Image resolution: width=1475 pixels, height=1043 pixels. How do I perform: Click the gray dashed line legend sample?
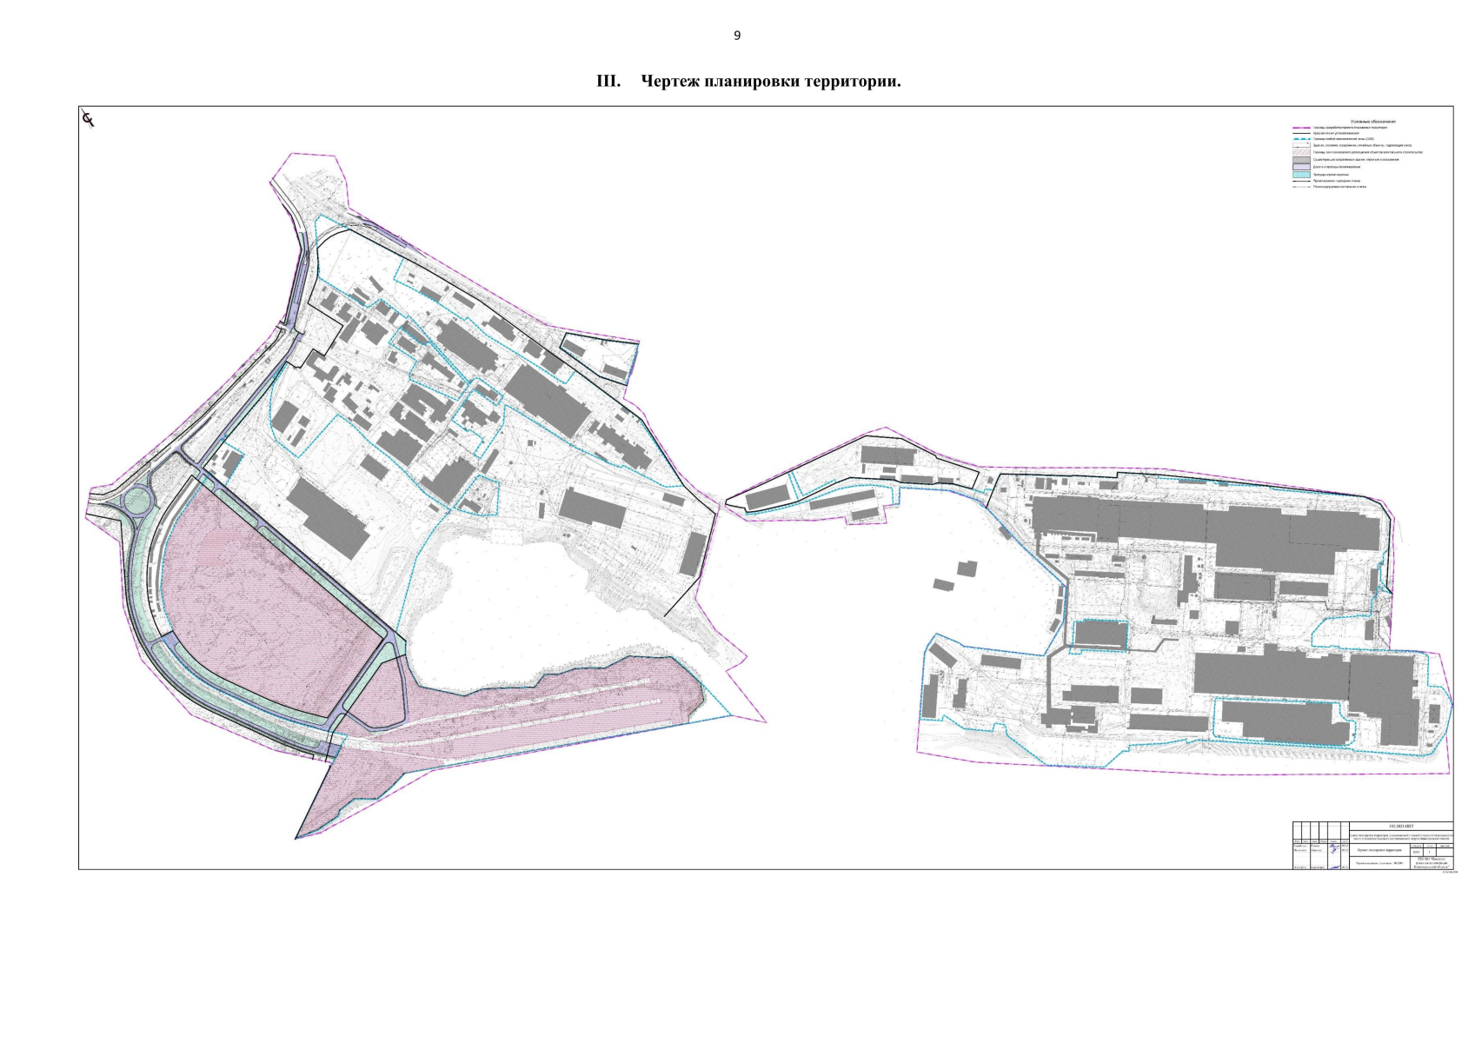1301,187
